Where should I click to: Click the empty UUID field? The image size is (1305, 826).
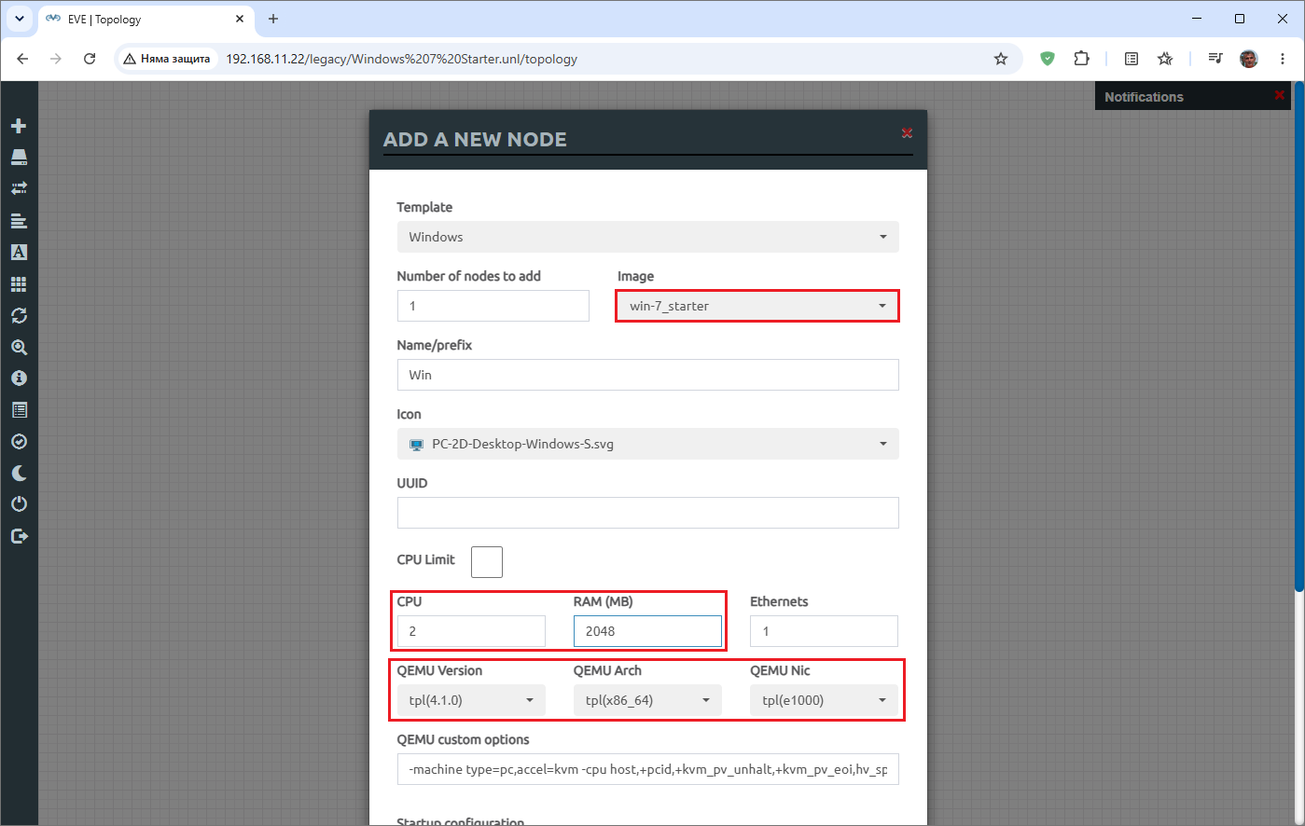[648, 513]
